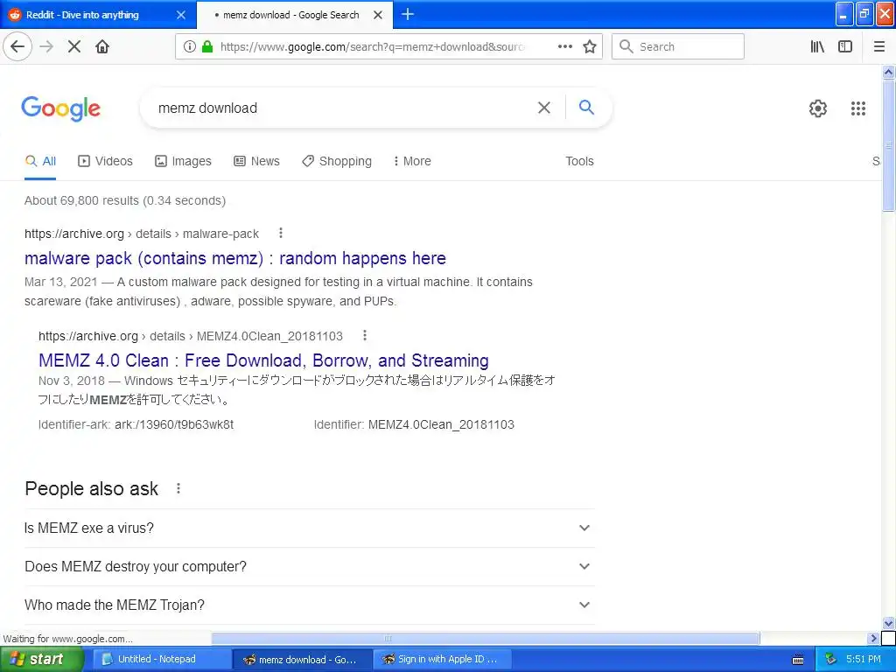Open page actions three-dot menu in address bar
The width and height of the screenshot is (896, 672).
coord(564,46)
